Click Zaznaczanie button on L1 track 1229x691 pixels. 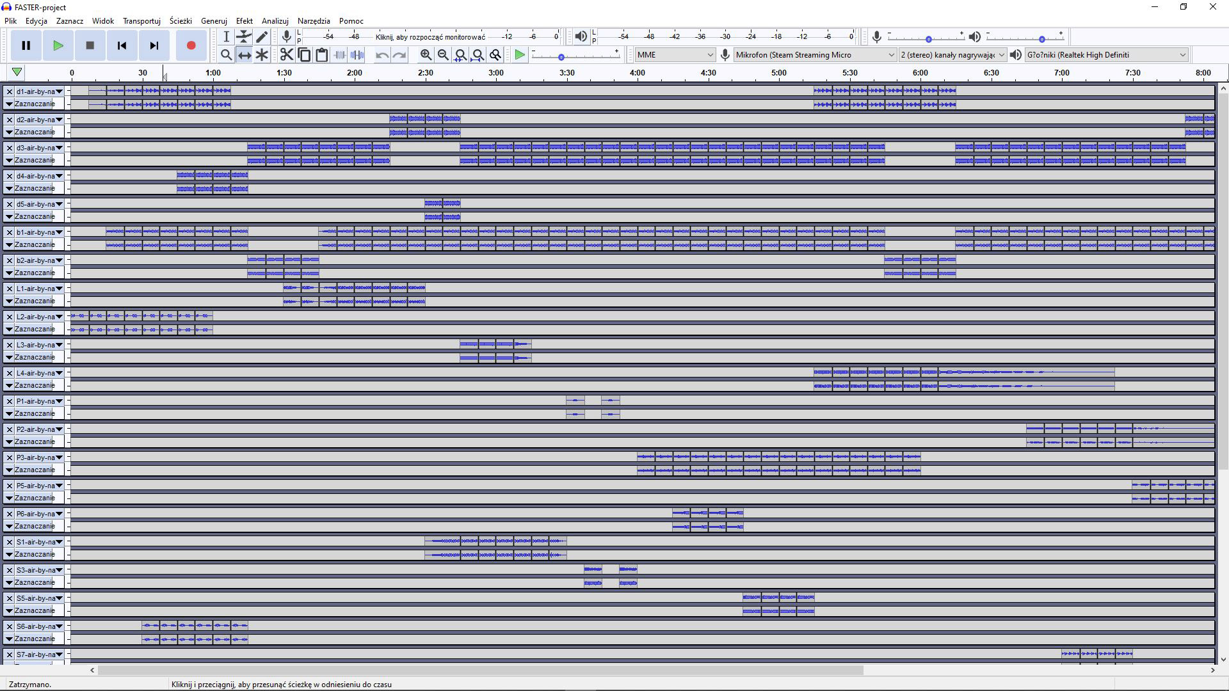(35, 301)
